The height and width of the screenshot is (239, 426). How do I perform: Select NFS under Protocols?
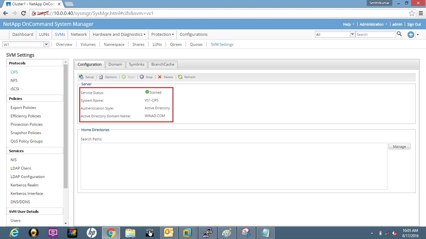pos(14,80)
